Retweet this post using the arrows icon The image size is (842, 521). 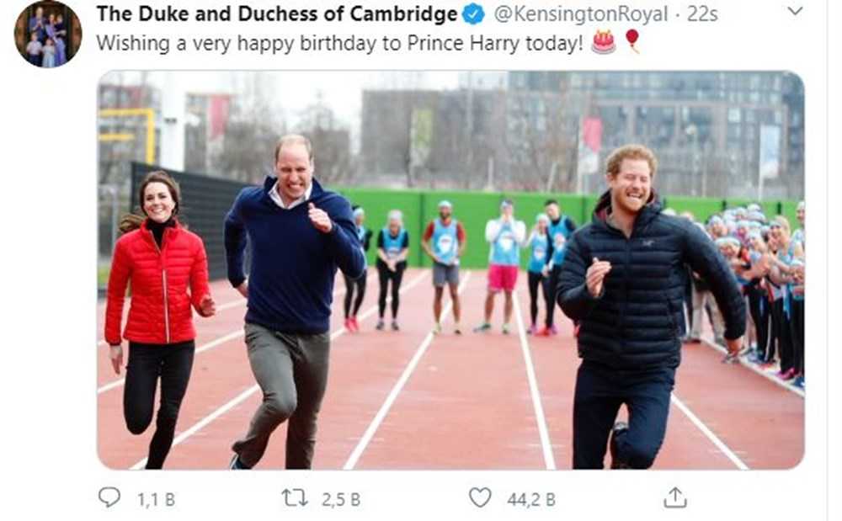(293, 497)
